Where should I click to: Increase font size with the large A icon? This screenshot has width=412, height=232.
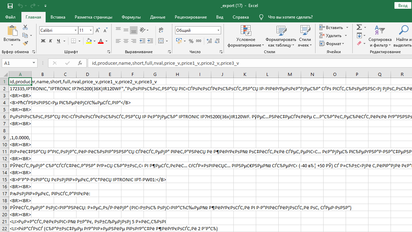click(x=98, y=30)
